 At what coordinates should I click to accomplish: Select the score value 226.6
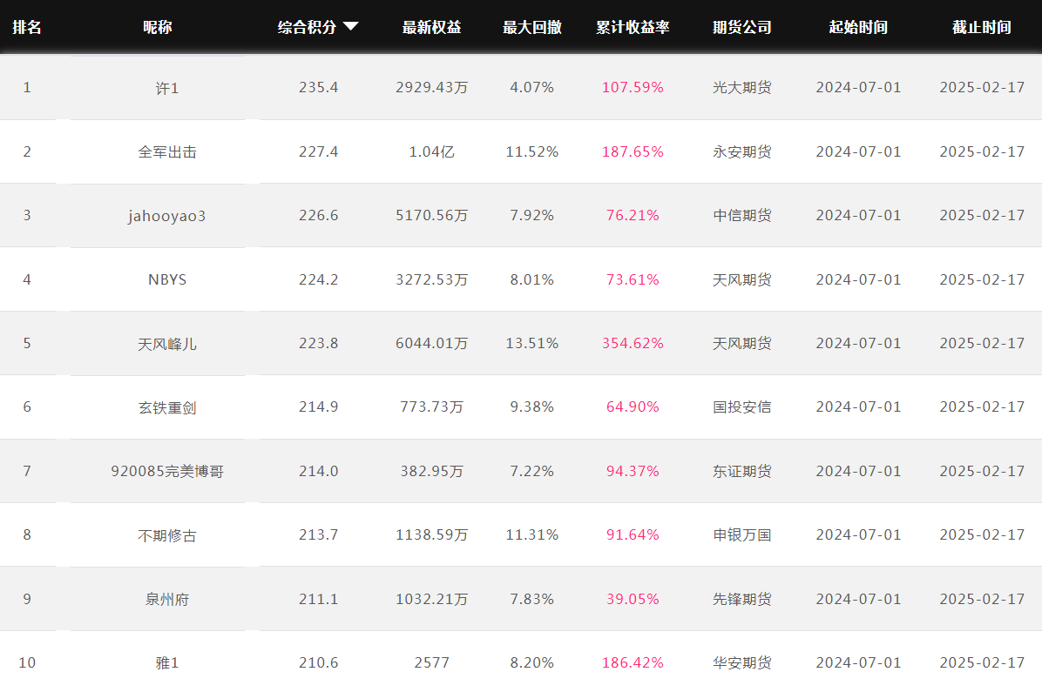pyautogui.click(x=319, y=216)
